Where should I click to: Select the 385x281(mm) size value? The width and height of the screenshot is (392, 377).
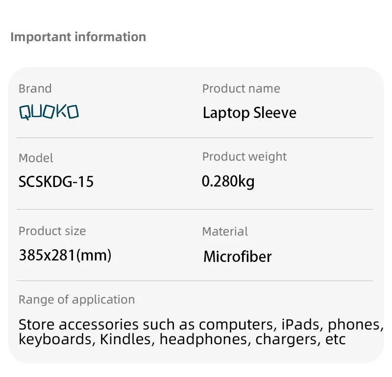(65, 255)
